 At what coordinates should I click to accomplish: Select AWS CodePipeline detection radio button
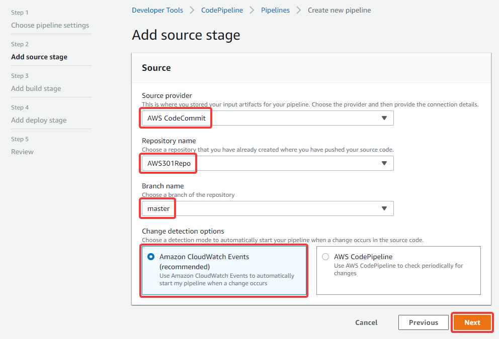pos(325,257)
